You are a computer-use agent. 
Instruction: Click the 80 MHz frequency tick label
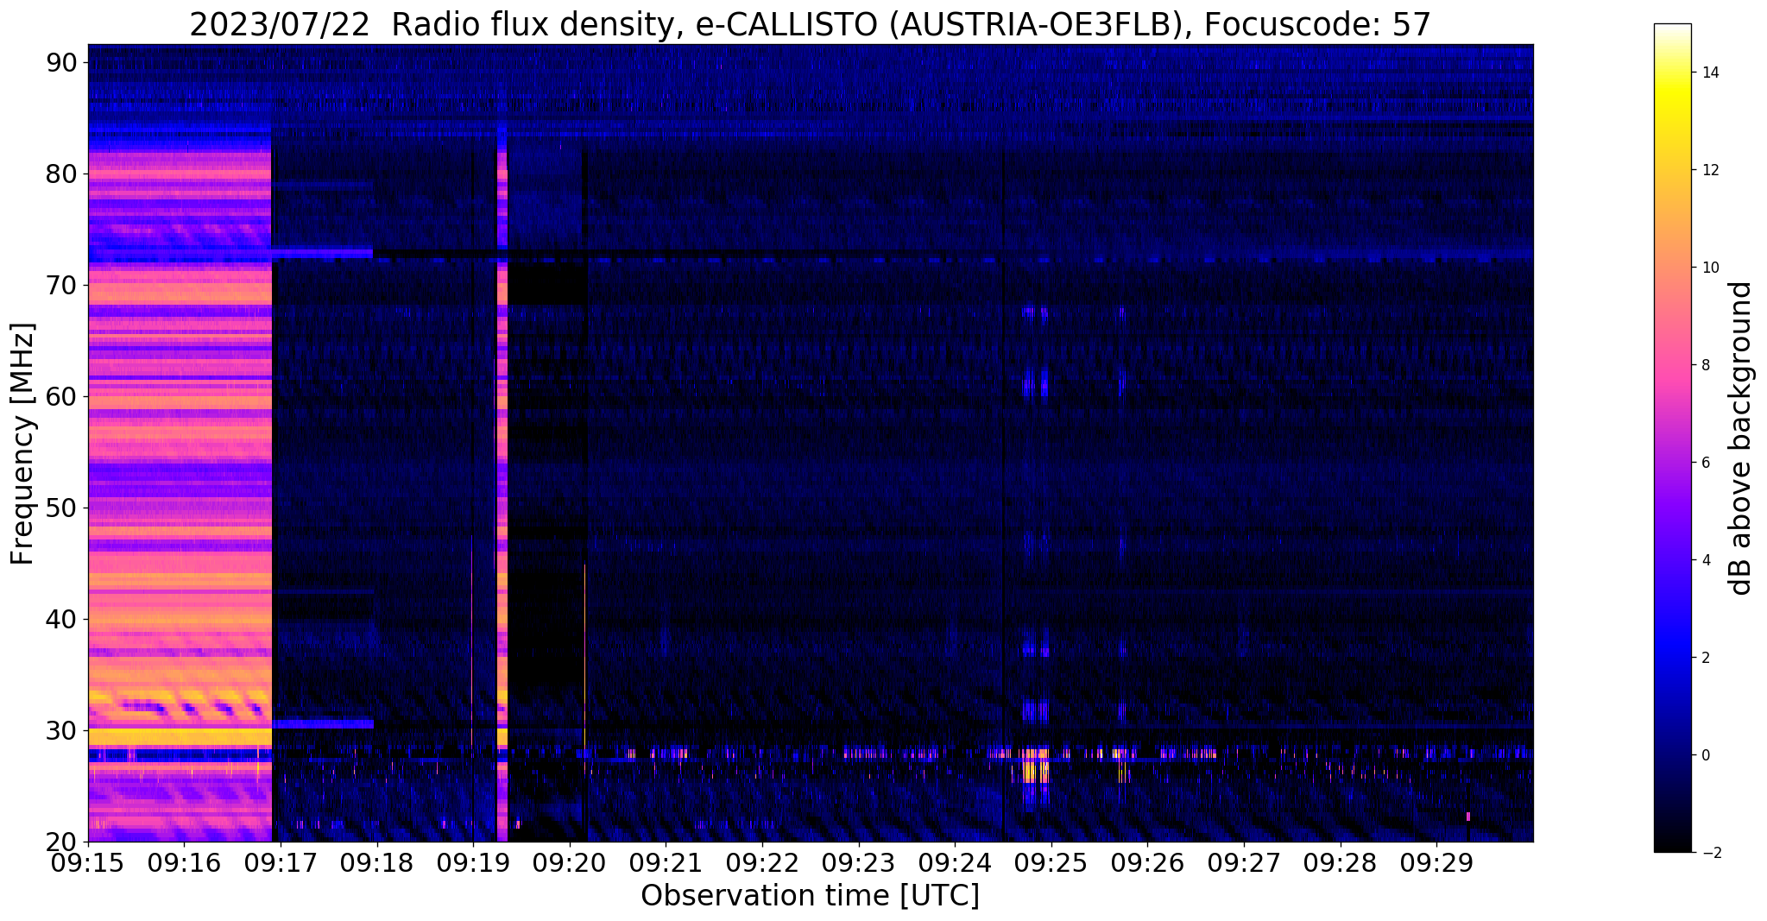click(x=62, y=174)
